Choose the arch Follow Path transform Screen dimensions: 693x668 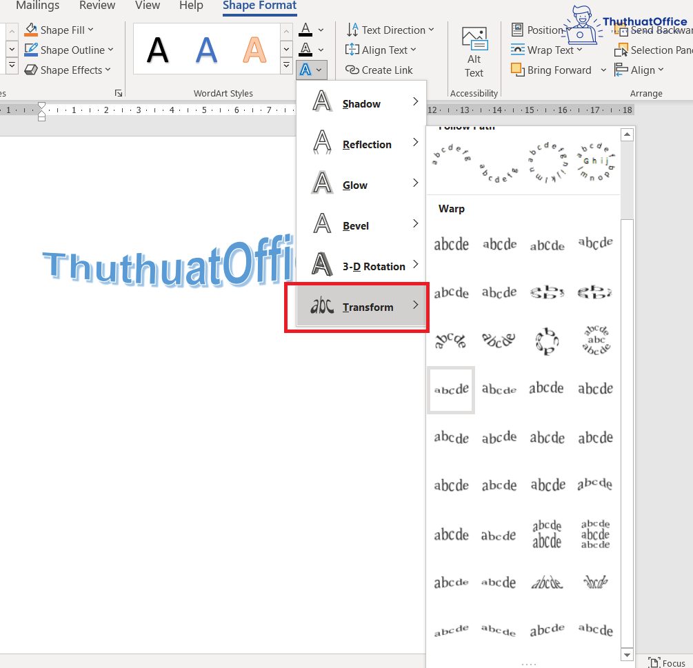click(451, 156)
